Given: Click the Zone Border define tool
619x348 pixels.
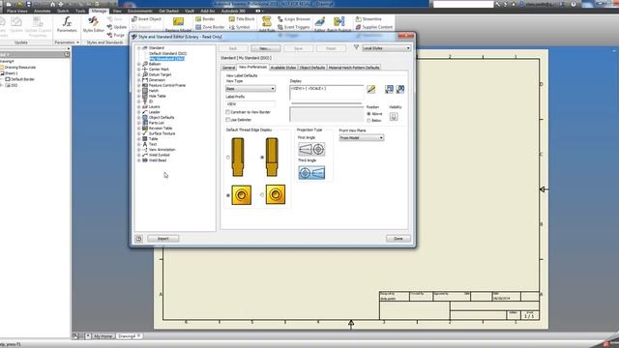Looking at the screenshot, I should pos(210,27).
